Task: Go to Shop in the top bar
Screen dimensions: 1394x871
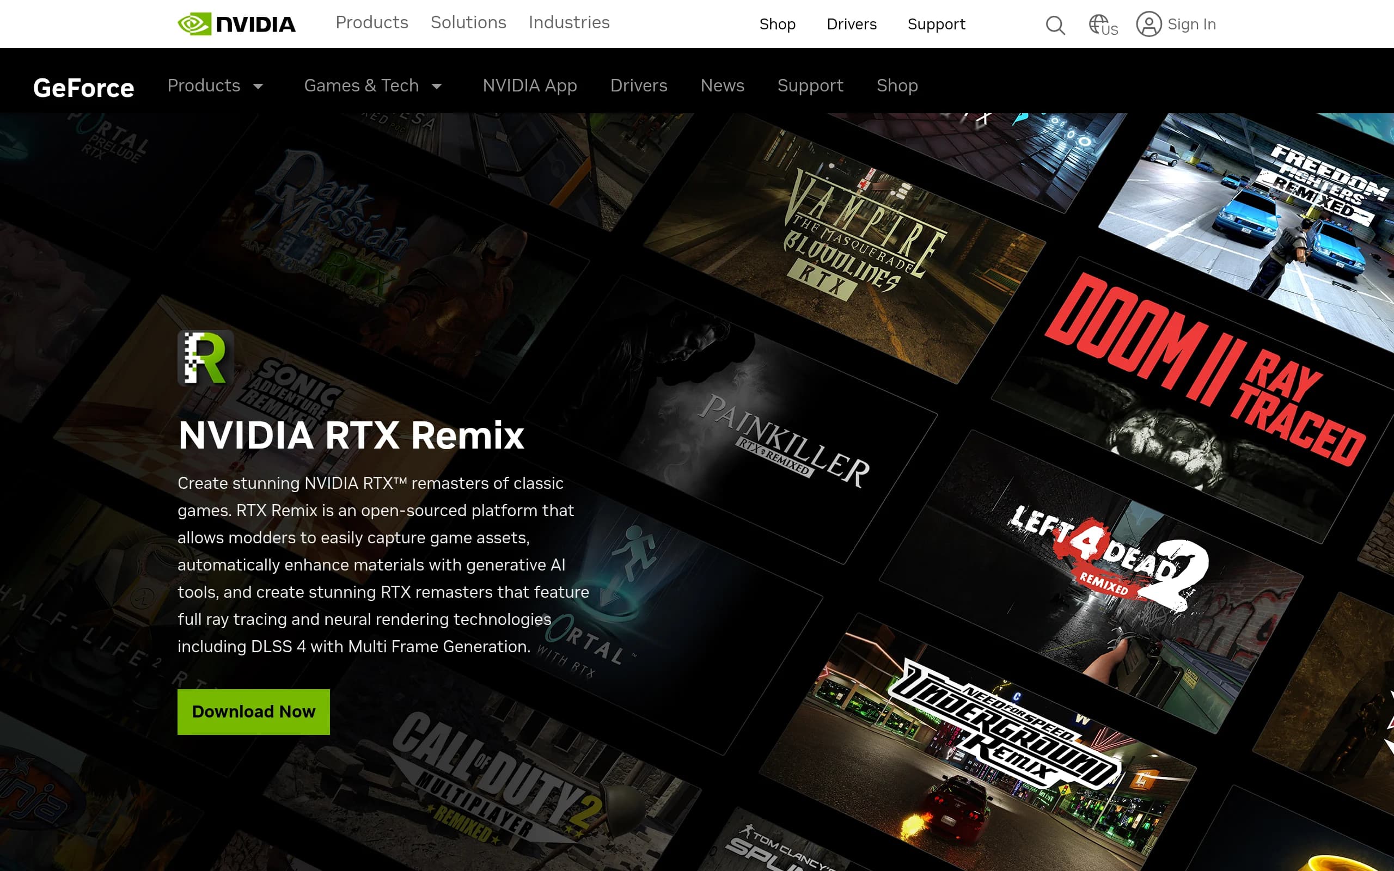Action: (777, 24)
